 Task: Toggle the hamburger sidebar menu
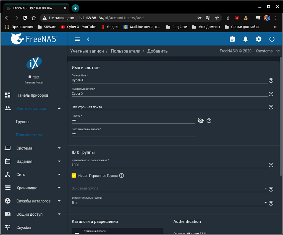tap(77, 39)
